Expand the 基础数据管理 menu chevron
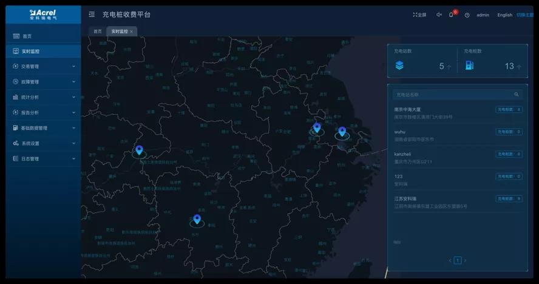Viewport: 539px width, 284px height. 73,128
